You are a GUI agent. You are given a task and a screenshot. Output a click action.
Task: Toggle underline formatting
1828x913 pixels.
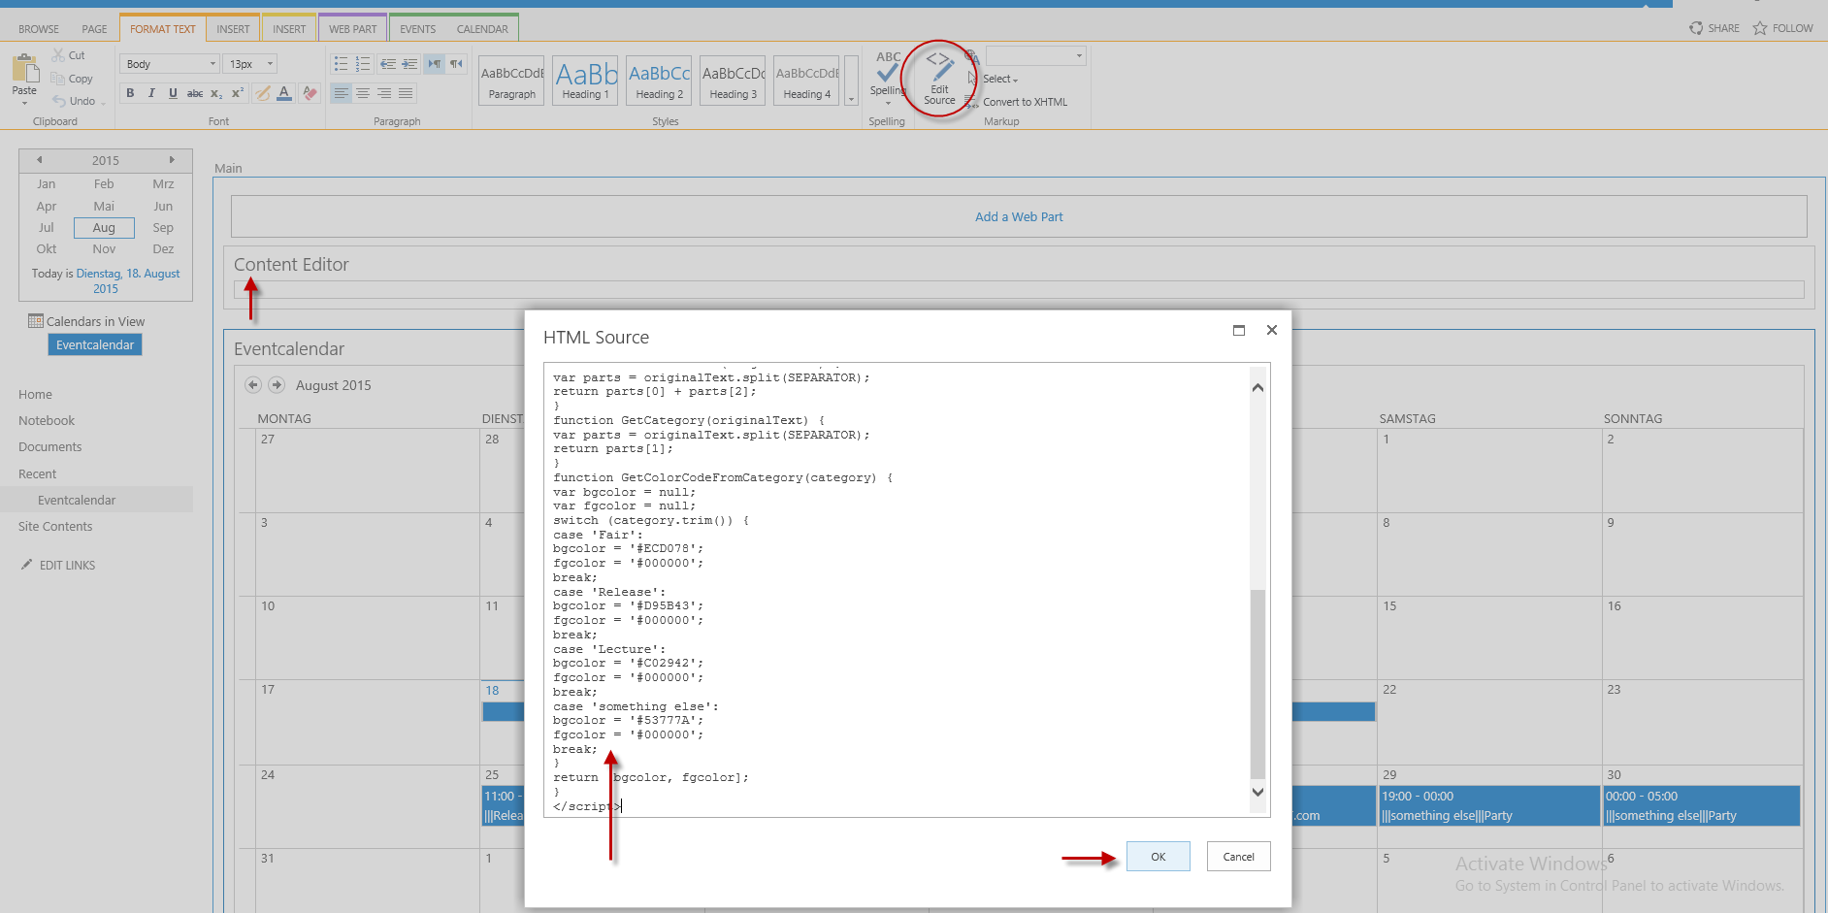click(173, 93)
